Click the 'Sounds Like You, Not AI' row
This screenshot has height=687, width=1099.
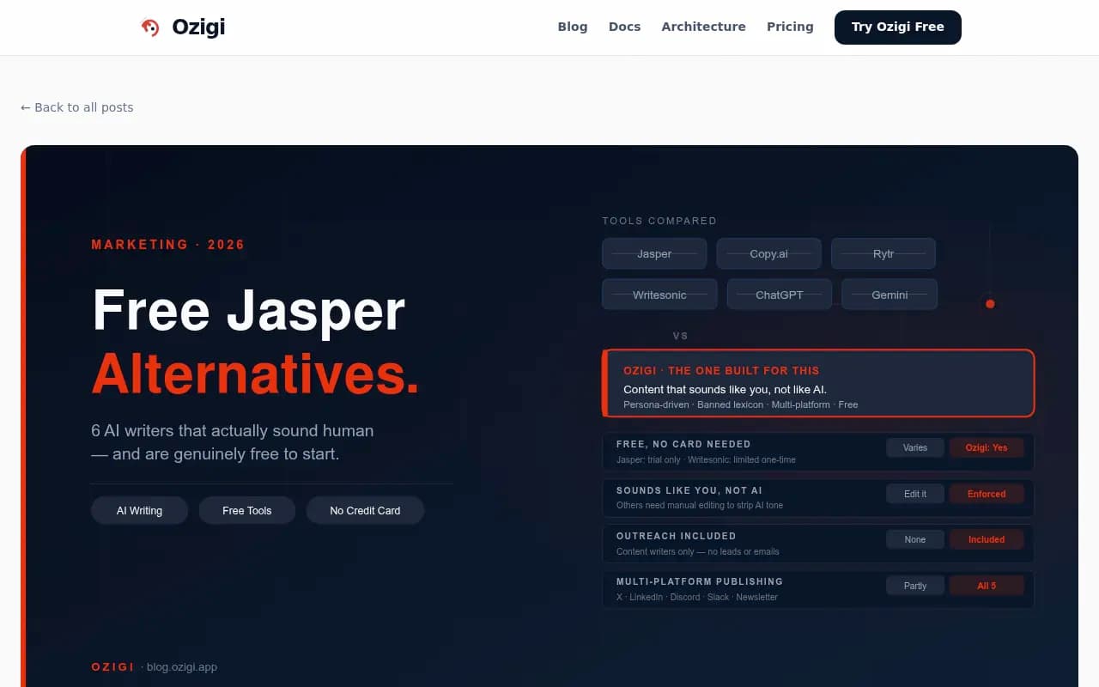[819, 498]
